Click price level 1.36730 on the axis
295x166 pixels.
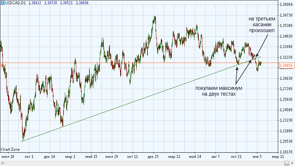pos(286,15)
